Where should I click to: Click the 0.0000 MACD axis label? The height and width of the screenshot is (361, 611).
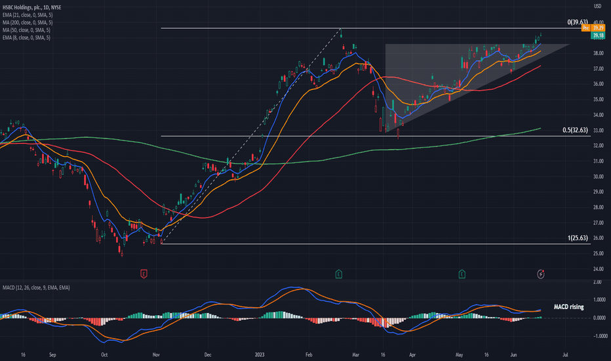coord(599,318)
